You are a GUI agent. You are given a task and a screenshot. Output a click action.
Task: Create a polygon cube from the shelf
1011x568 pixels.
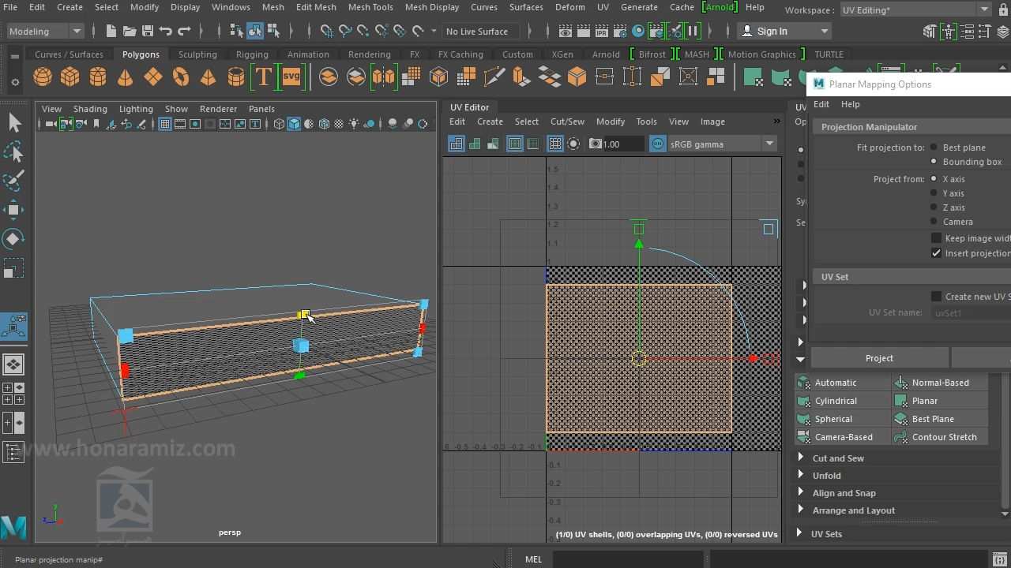point(70,77)
